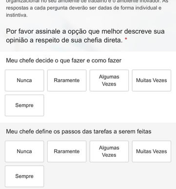
Task: Pick Algumas Vezes for 'define os passos'
Action: [x=109, y=151]
